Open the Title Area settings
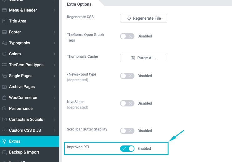232x162 pixels. (x=18, y=21)
